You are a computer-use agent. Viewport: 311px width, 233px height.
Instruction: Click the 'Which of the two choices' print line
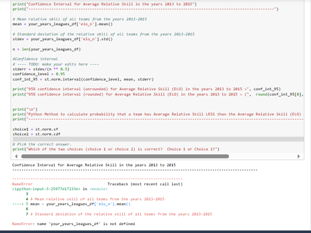[x=116, y=149]
